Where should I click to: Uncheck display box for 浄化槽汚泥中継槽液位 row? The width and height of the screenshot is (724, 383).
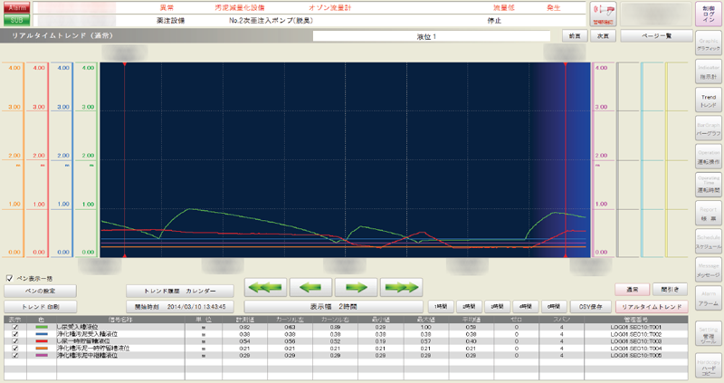click(15, 355)
